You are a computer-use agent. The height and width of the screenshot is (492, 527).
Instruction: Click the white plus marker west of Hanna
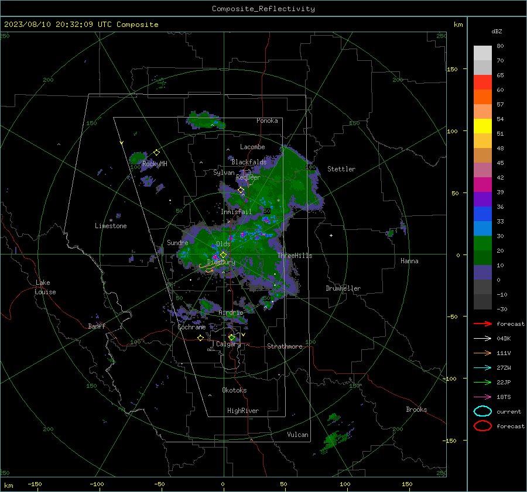coord(331,235)
